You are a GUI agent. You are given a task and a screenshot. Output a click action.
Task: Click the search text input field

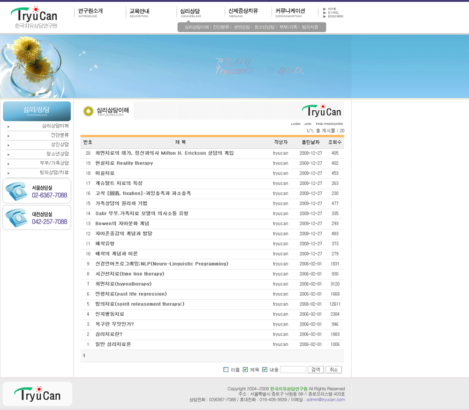point(293,370)
